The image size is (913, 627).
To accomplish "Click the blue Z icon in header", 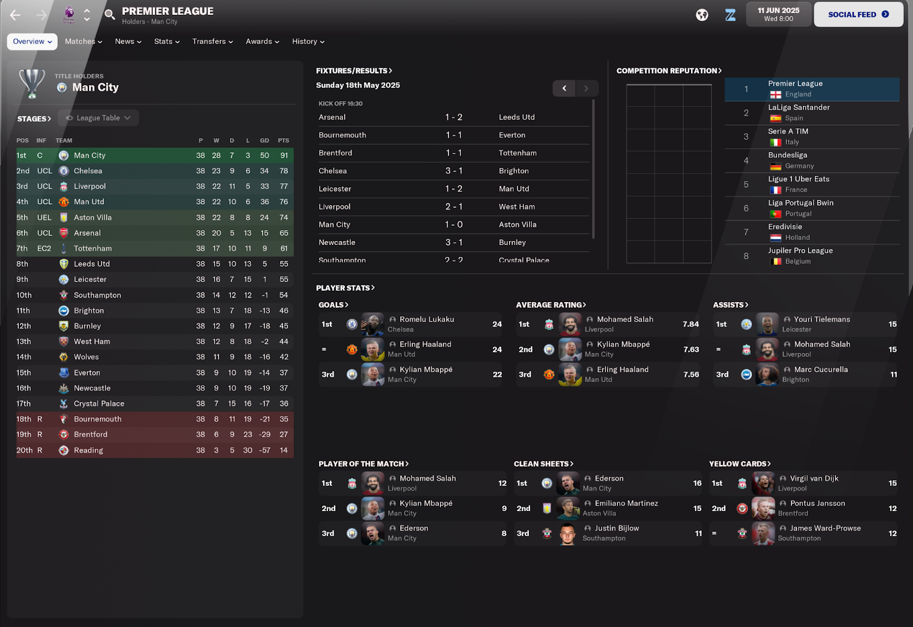I will [730, 15].
